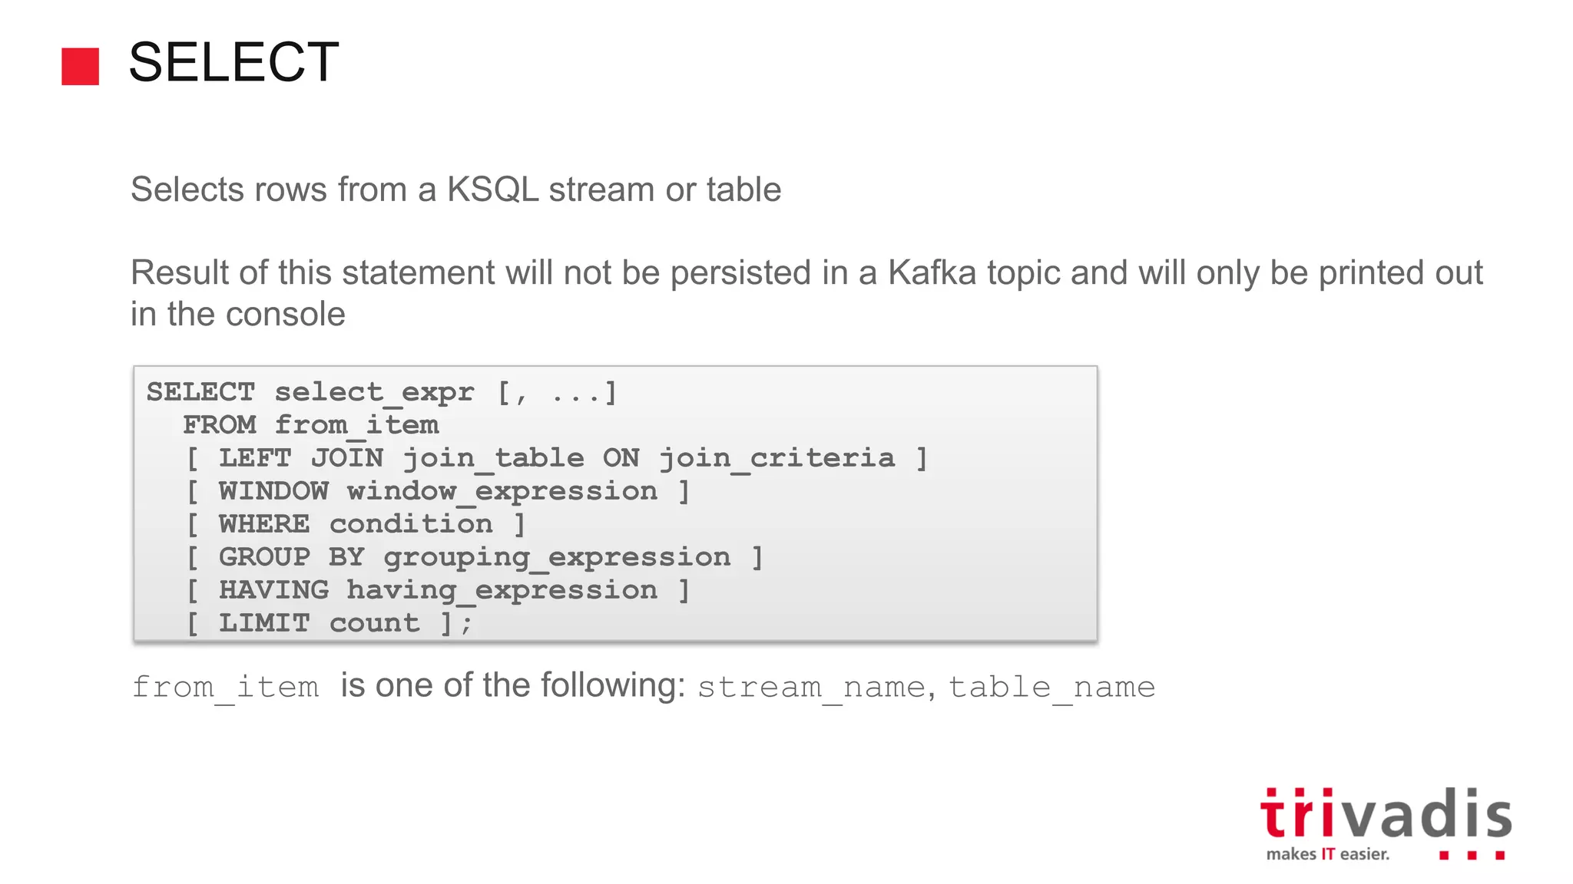This screenshot has width=1573, height=884.
Task: Click the HAVING having_expression line
Action: (x=438, y=590)
